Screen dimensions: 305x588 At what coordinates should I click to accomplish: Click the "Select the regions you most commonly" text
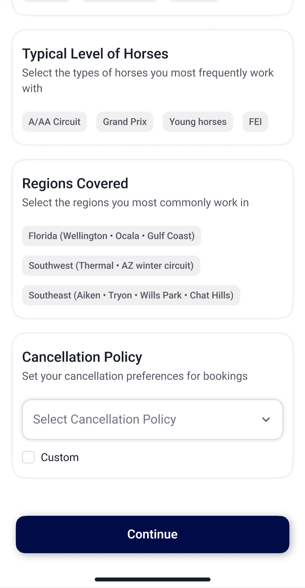(x=135, y=202)
